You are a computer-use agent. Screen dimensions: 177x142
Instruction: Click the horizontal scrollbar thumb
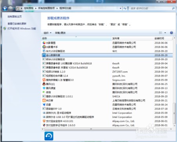(x=91, y=129)
